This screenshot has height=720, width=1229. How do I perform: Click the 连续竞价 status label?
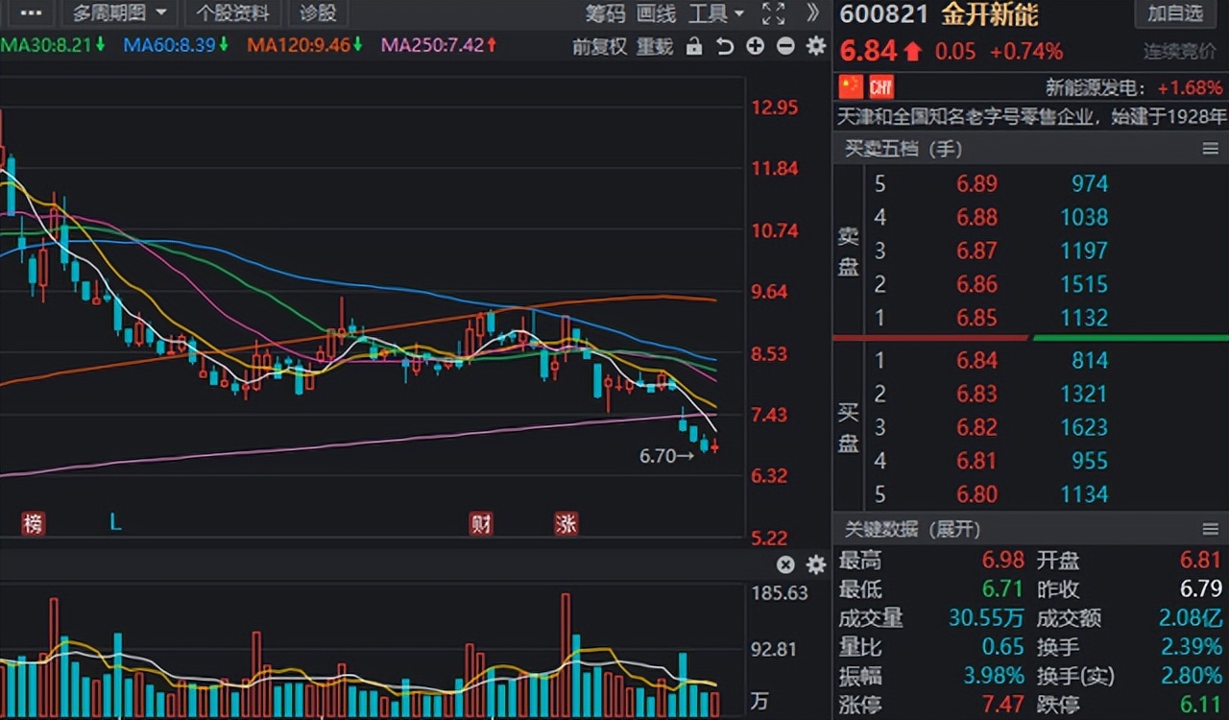1180,52
